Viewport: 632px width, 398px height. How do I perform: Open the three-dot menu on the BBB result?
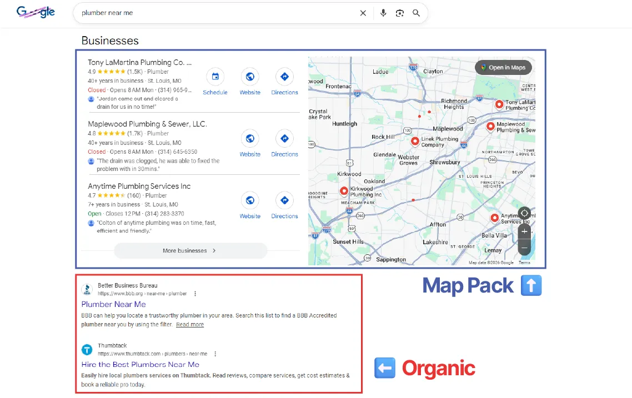coord(194,293)
